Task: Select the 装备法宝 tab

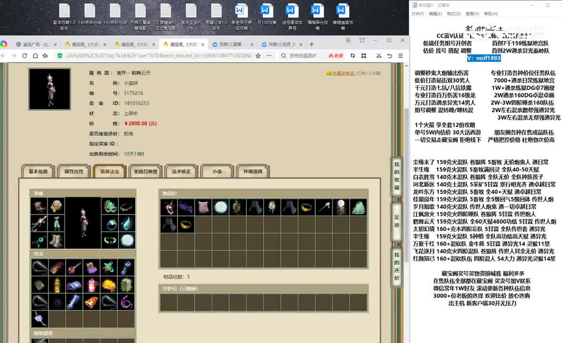Action: [110, 171]
